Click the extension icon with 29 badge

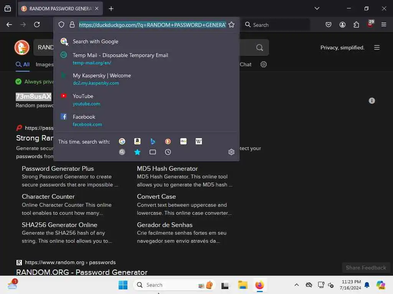click(370, 24)
